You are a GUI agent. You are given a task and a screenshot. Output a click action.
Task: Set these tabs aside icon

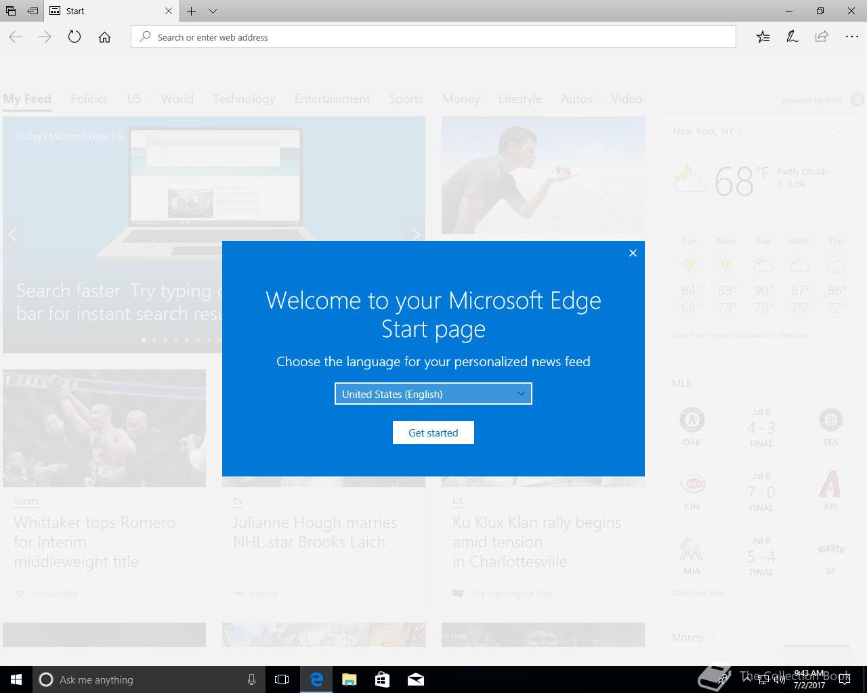(x=33, y=11)
